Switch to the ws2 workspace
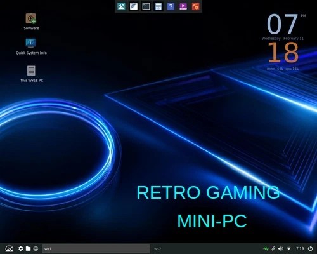317x254 pixels. 158,249
